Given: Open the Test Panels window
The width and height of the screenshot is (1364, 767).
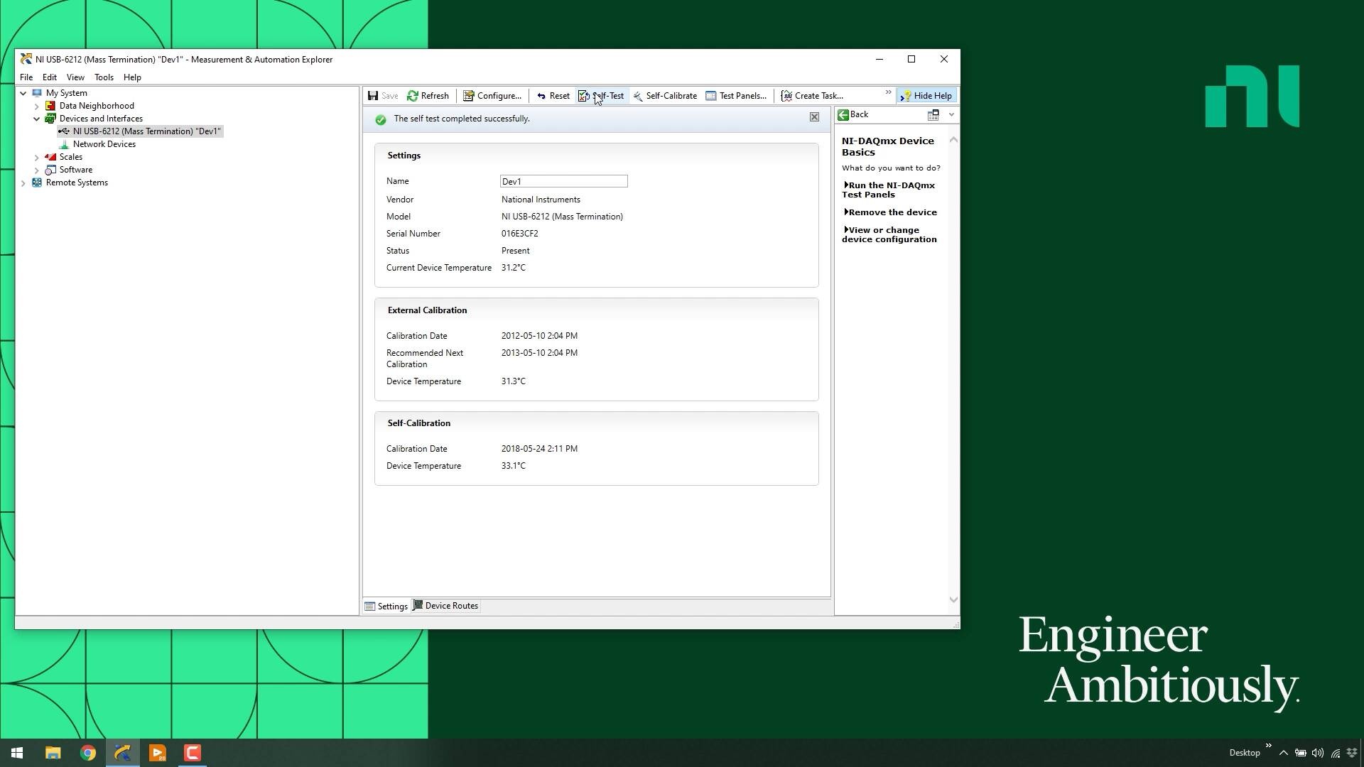Looking at the screenshot, I should coord(736,96).
